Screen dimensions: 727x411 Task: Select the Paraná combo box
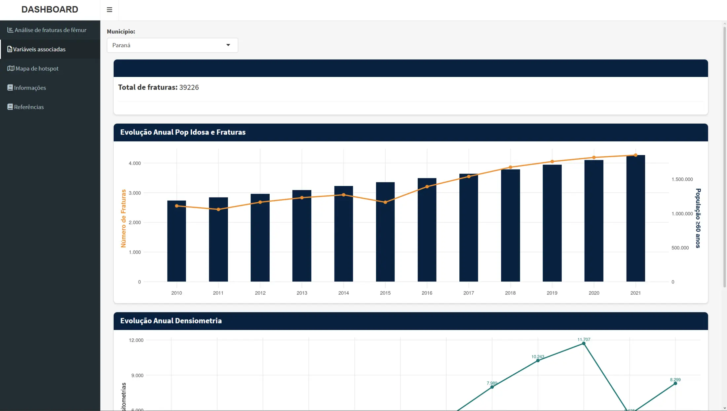[172, 45]
